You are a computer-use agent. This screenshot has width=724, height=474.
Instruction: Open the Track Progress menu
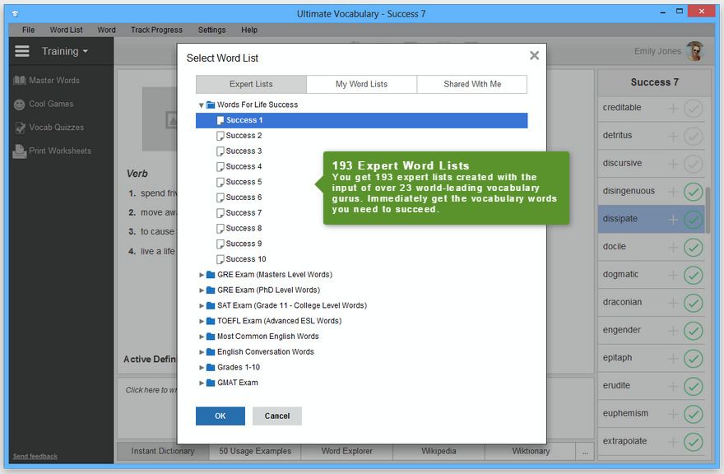156,30
